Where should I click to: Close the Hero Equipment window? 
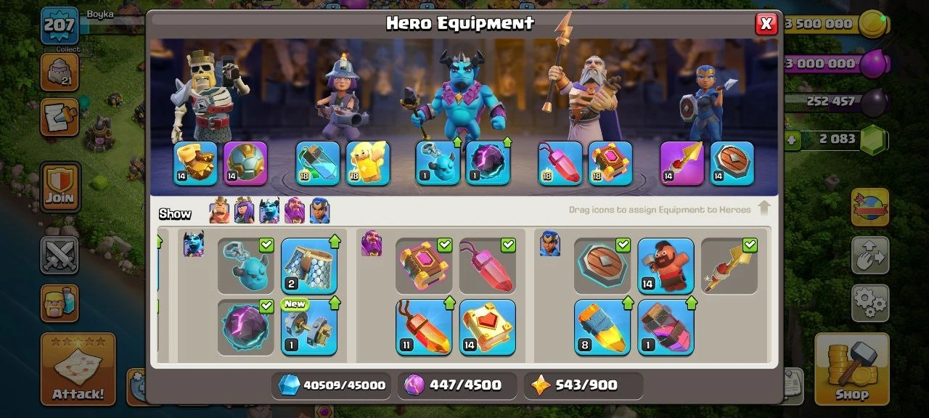tap(766, 24)
